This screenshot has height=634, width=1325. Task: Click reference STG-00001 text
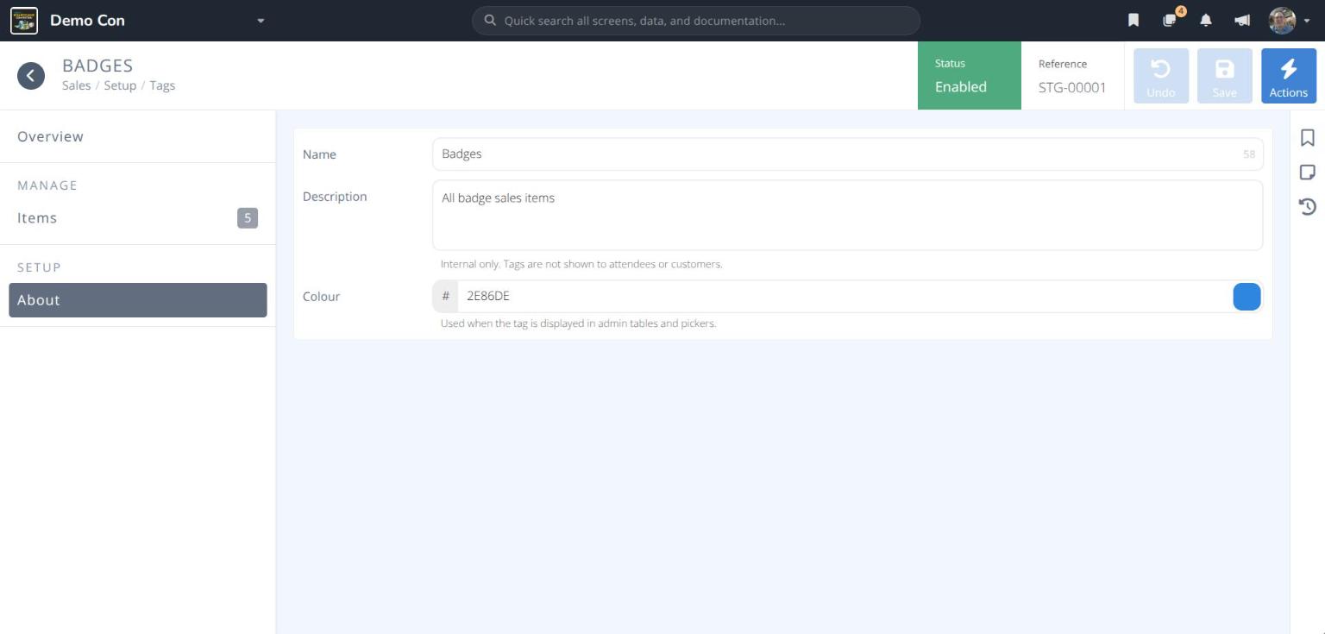1072,87
